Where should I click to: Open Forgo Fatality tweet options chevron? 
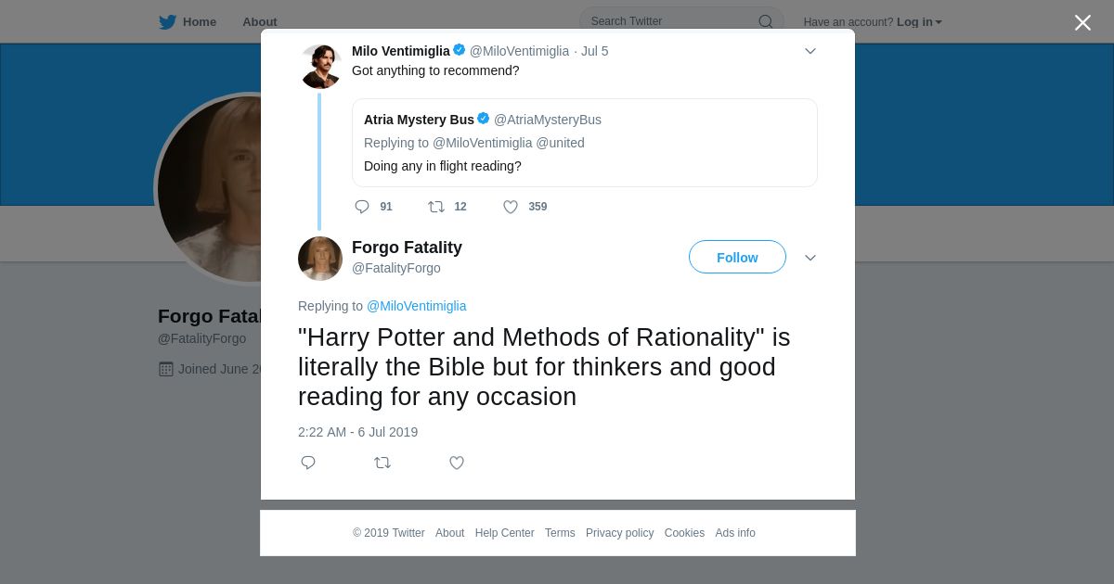(810, 258)
